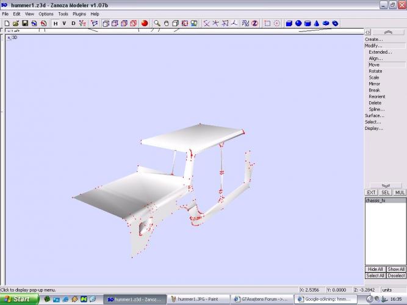The height and width of the screenshot is (305, 407).
Task: Select the magnifier Zoom tool
Action: [157, 23]
